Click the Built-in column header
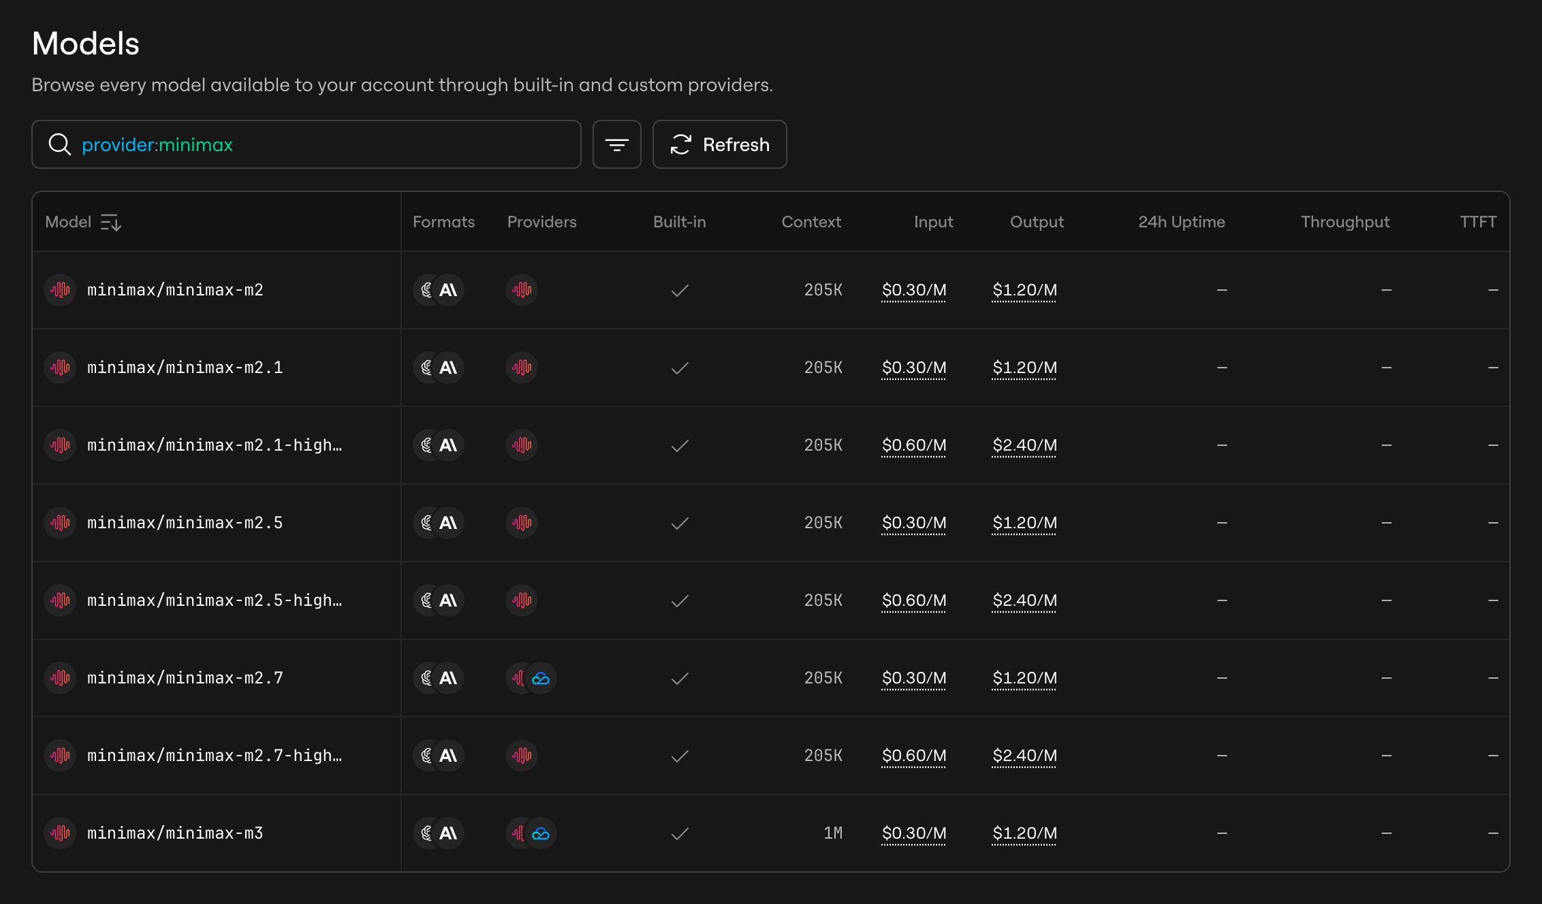Screen dimensions: 1542x904 tap(680, 222)
